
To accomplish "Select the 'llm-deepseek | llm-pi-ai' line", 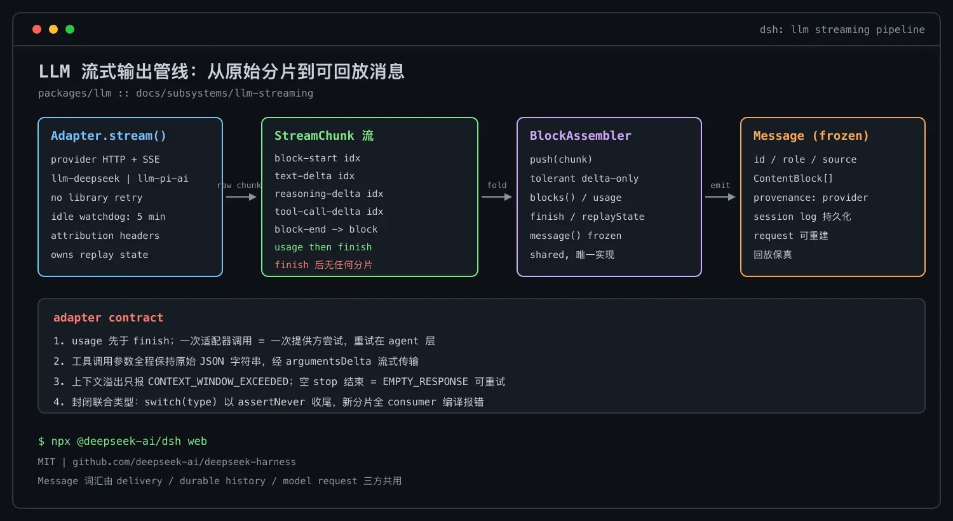I will (119, 179).
